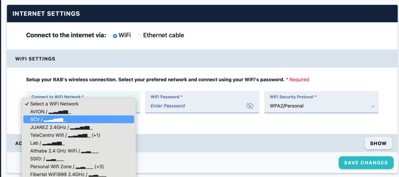399x177 pixels.
Task: Pick the JUAREZ 2.4GHz network
Action: [61, 127]
